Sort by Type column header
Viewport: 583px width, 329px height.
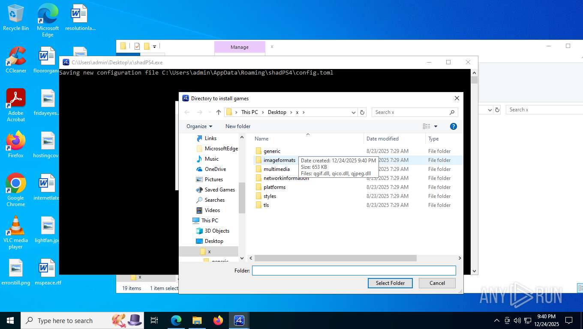pos(444,139)
